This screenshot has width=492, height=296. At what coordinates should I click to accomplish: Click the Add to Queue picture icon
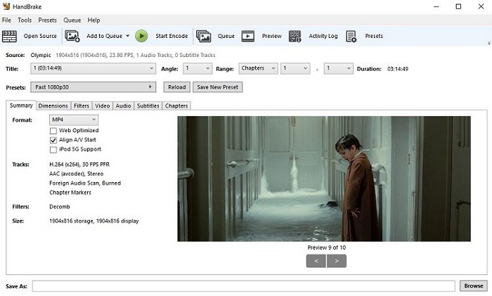pyautogui.click(x=72, y=36)
